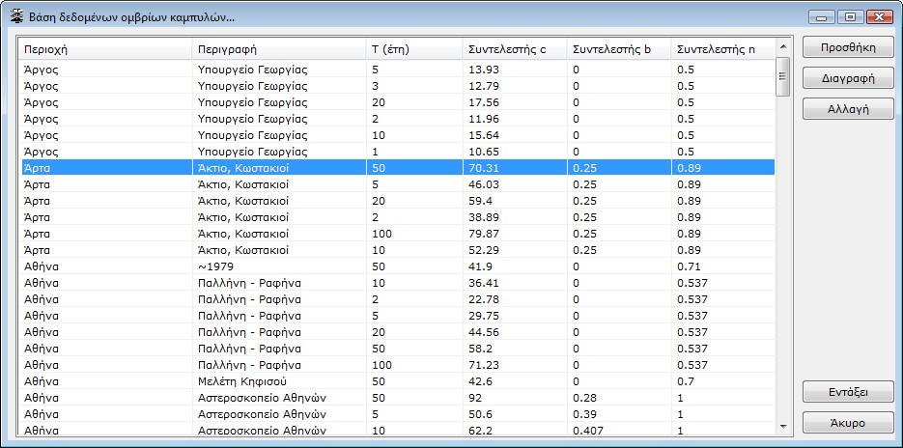This screenshot has height=448, width=903.
Task: Sort by the T (έτη) column header
Action: (412, 48)
